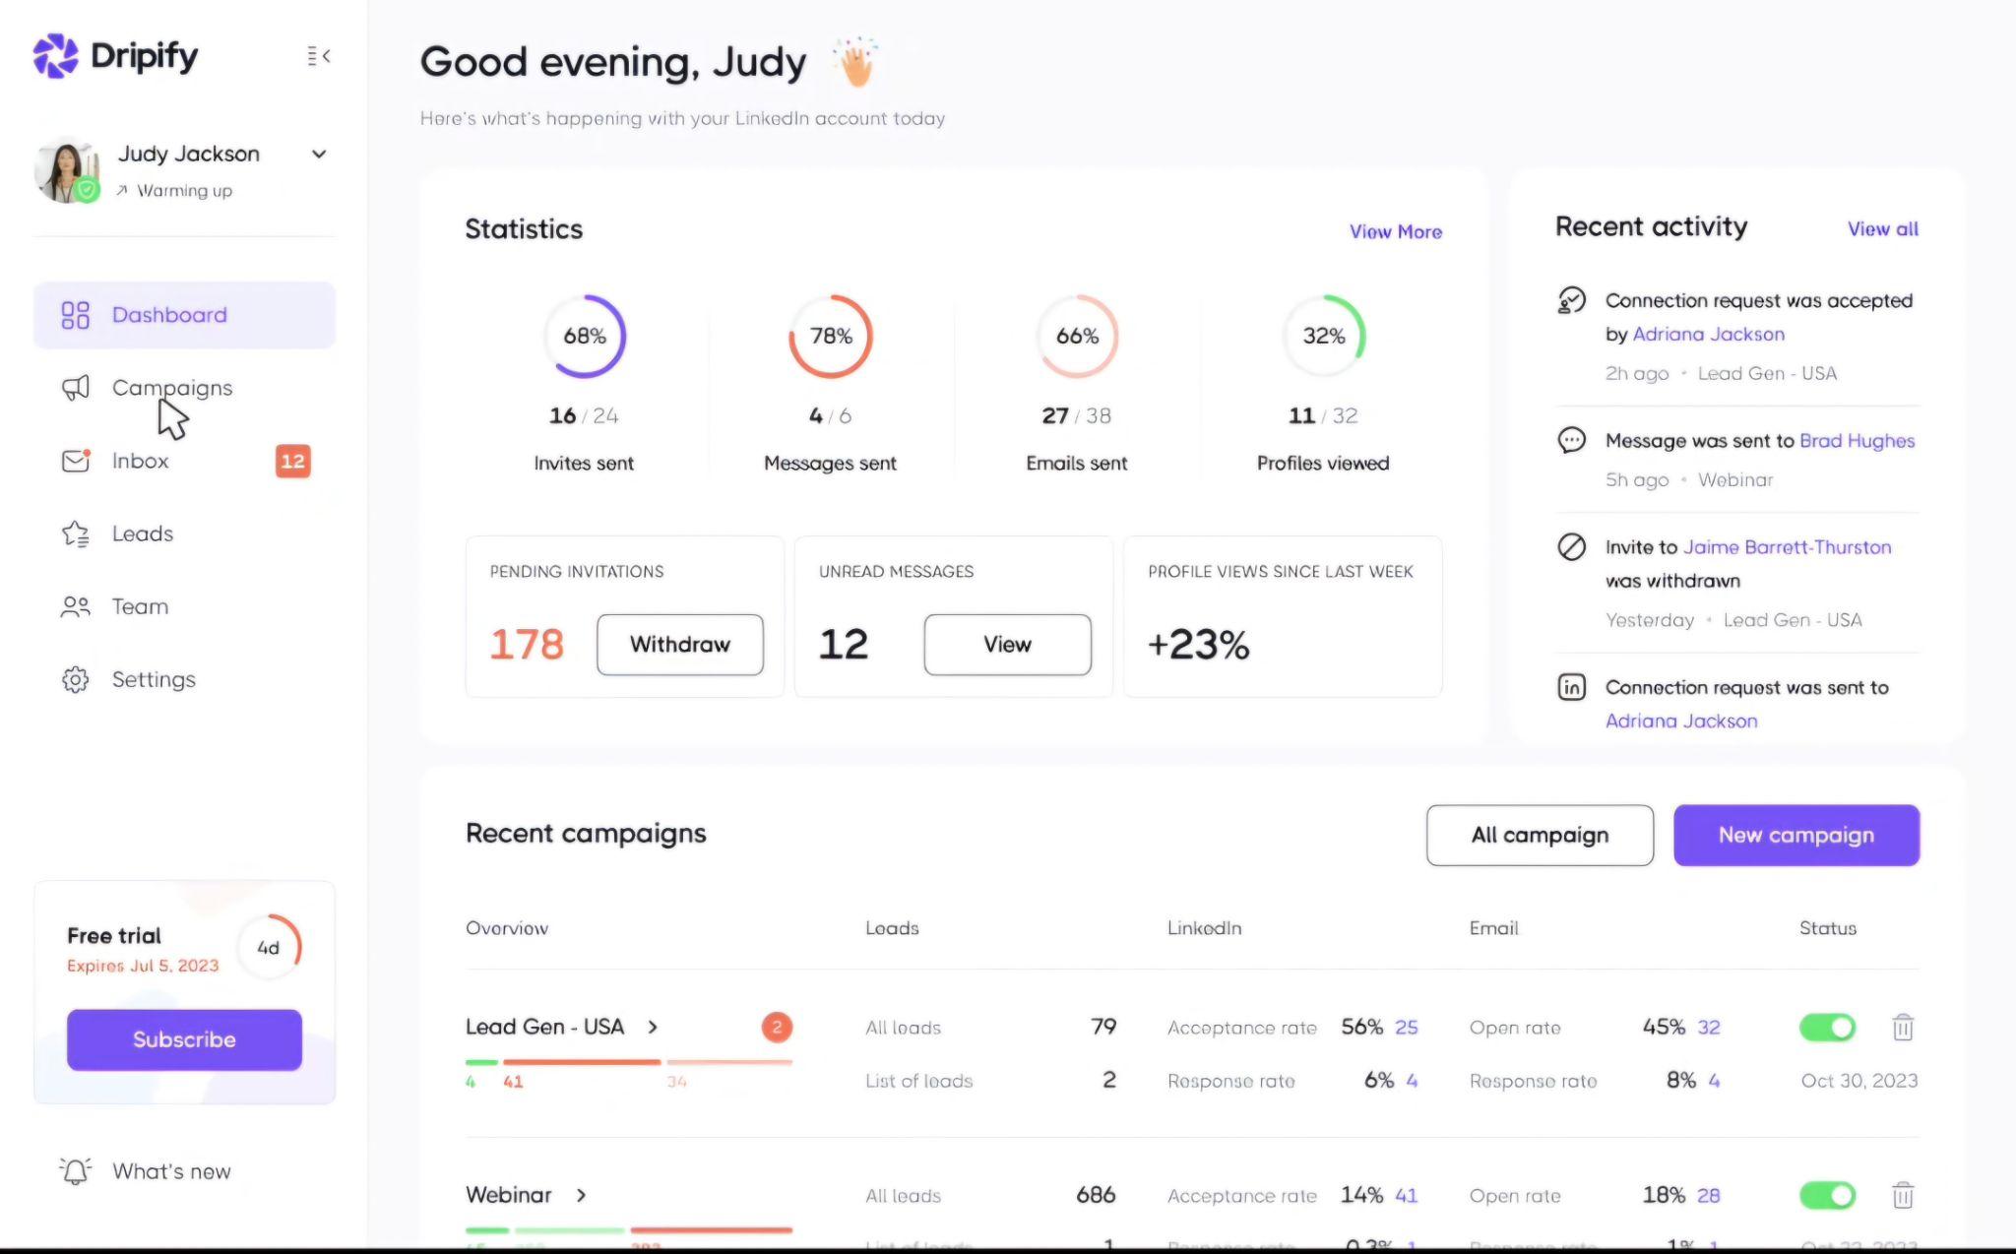2016x1254 pixels.
Task: Toggle the Webinar campaign status switch
Action: 1827,1196
